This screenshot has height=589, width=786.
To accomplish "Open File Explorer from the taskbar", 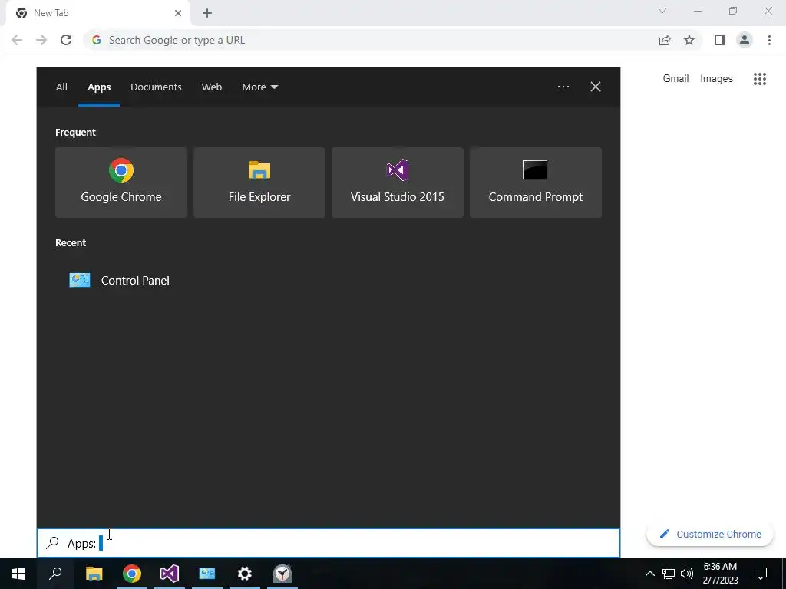I will [x=94, y=574].
